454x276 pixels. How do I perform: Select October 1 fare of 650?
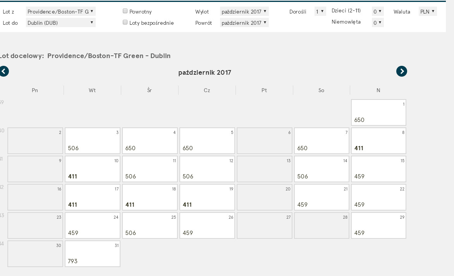click(x=378, y=113)
